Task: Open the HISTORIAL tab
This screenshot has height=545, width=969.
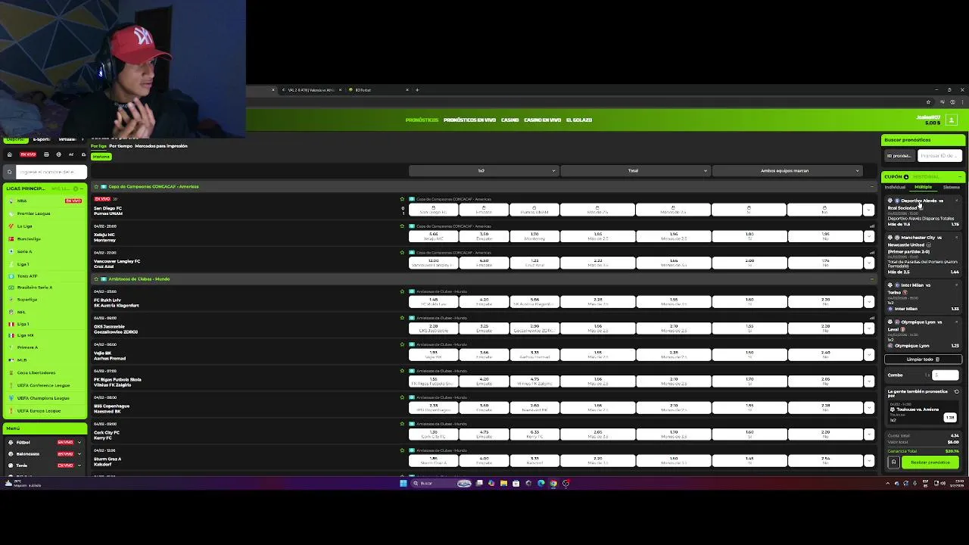Action: (x=926, y=176)
